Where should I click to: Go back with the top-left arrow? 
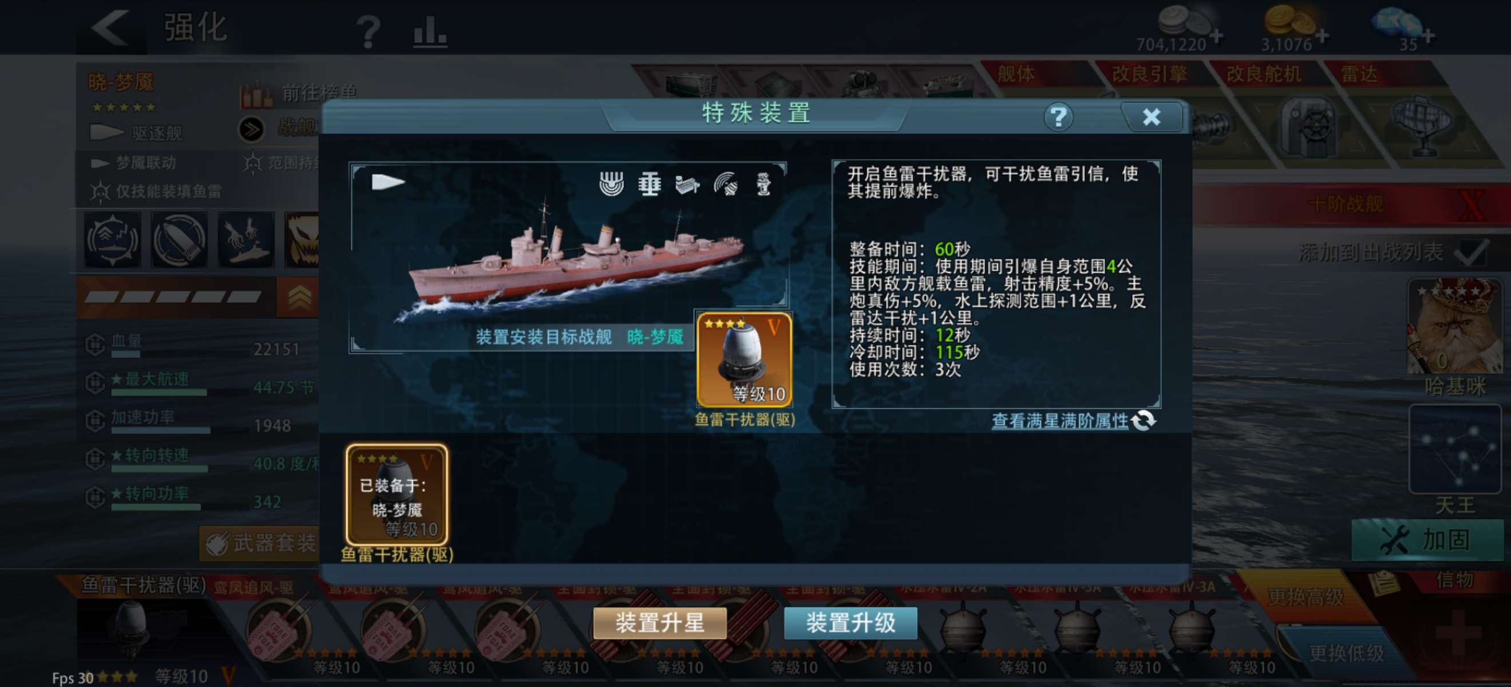110,27
